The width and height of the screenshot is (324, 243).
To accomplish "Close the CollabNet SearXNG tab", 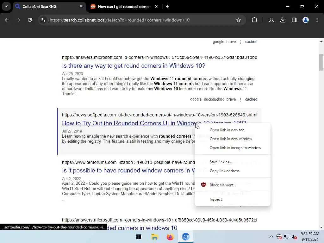I will point(81,6).
